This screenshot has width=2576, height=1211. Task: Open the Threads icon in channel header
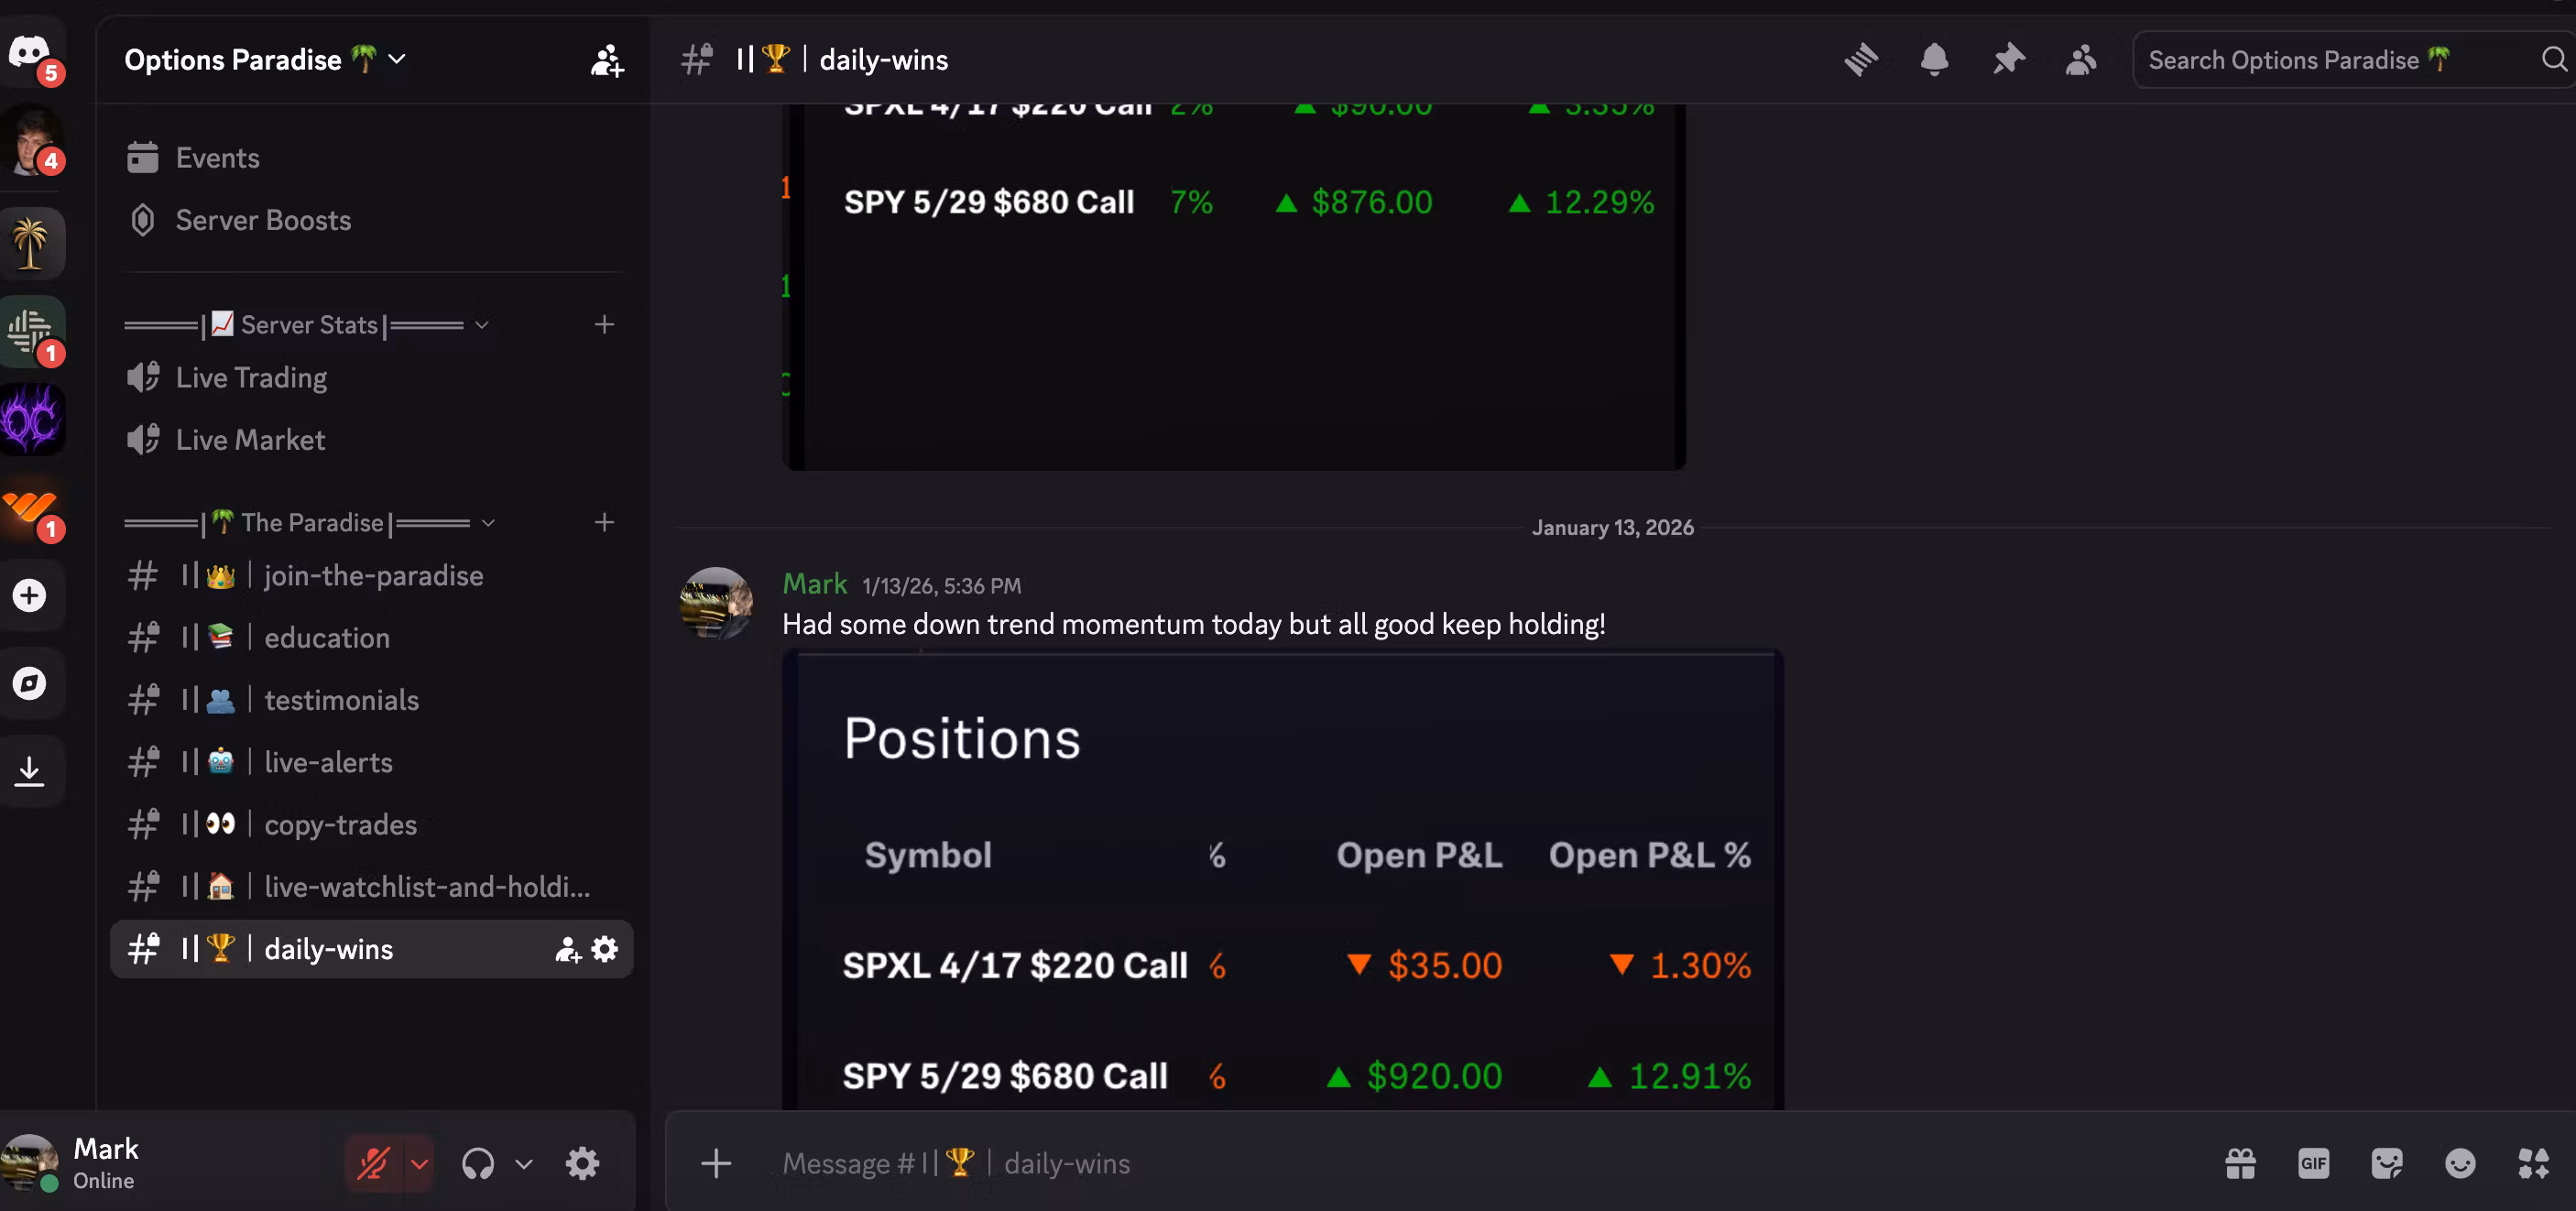click(1861, 60)
